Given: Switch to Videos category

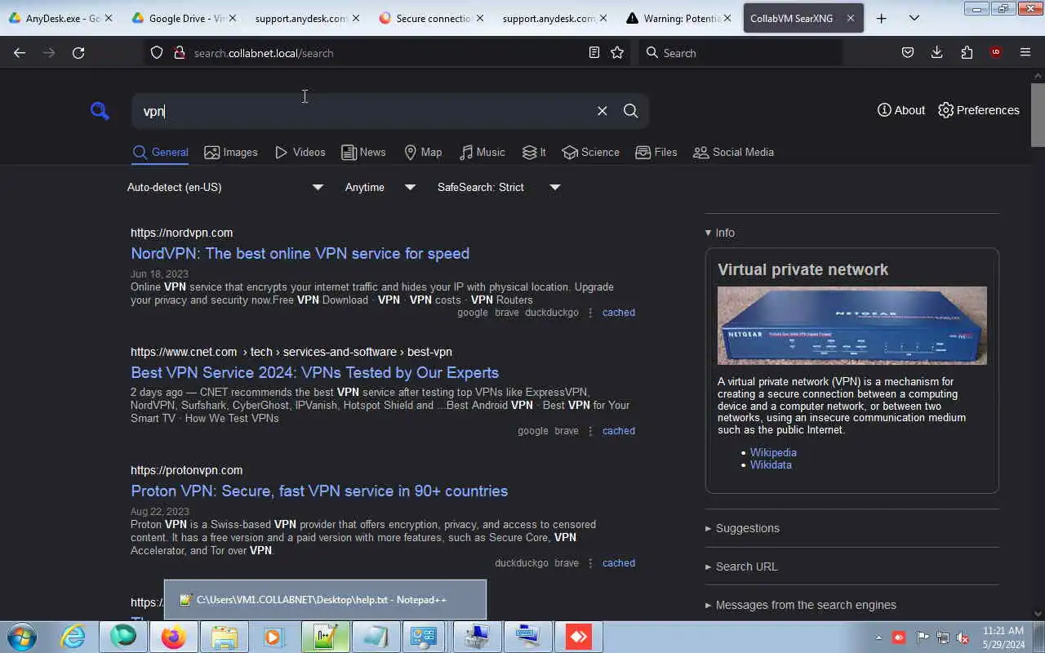Looking at the screenshot, I should tap(300, 153).
